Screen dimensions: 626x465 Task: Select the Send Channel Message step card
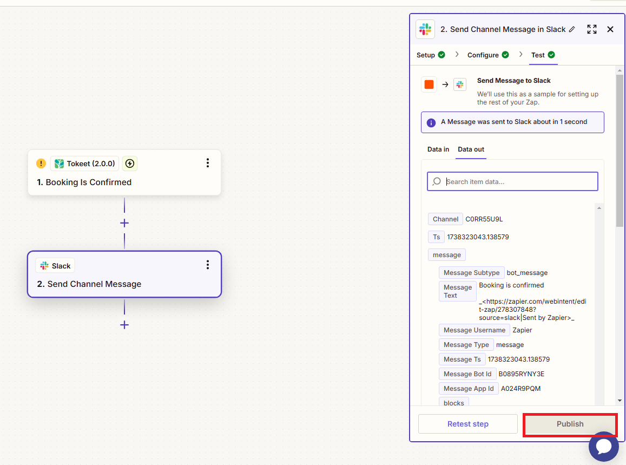124,274
